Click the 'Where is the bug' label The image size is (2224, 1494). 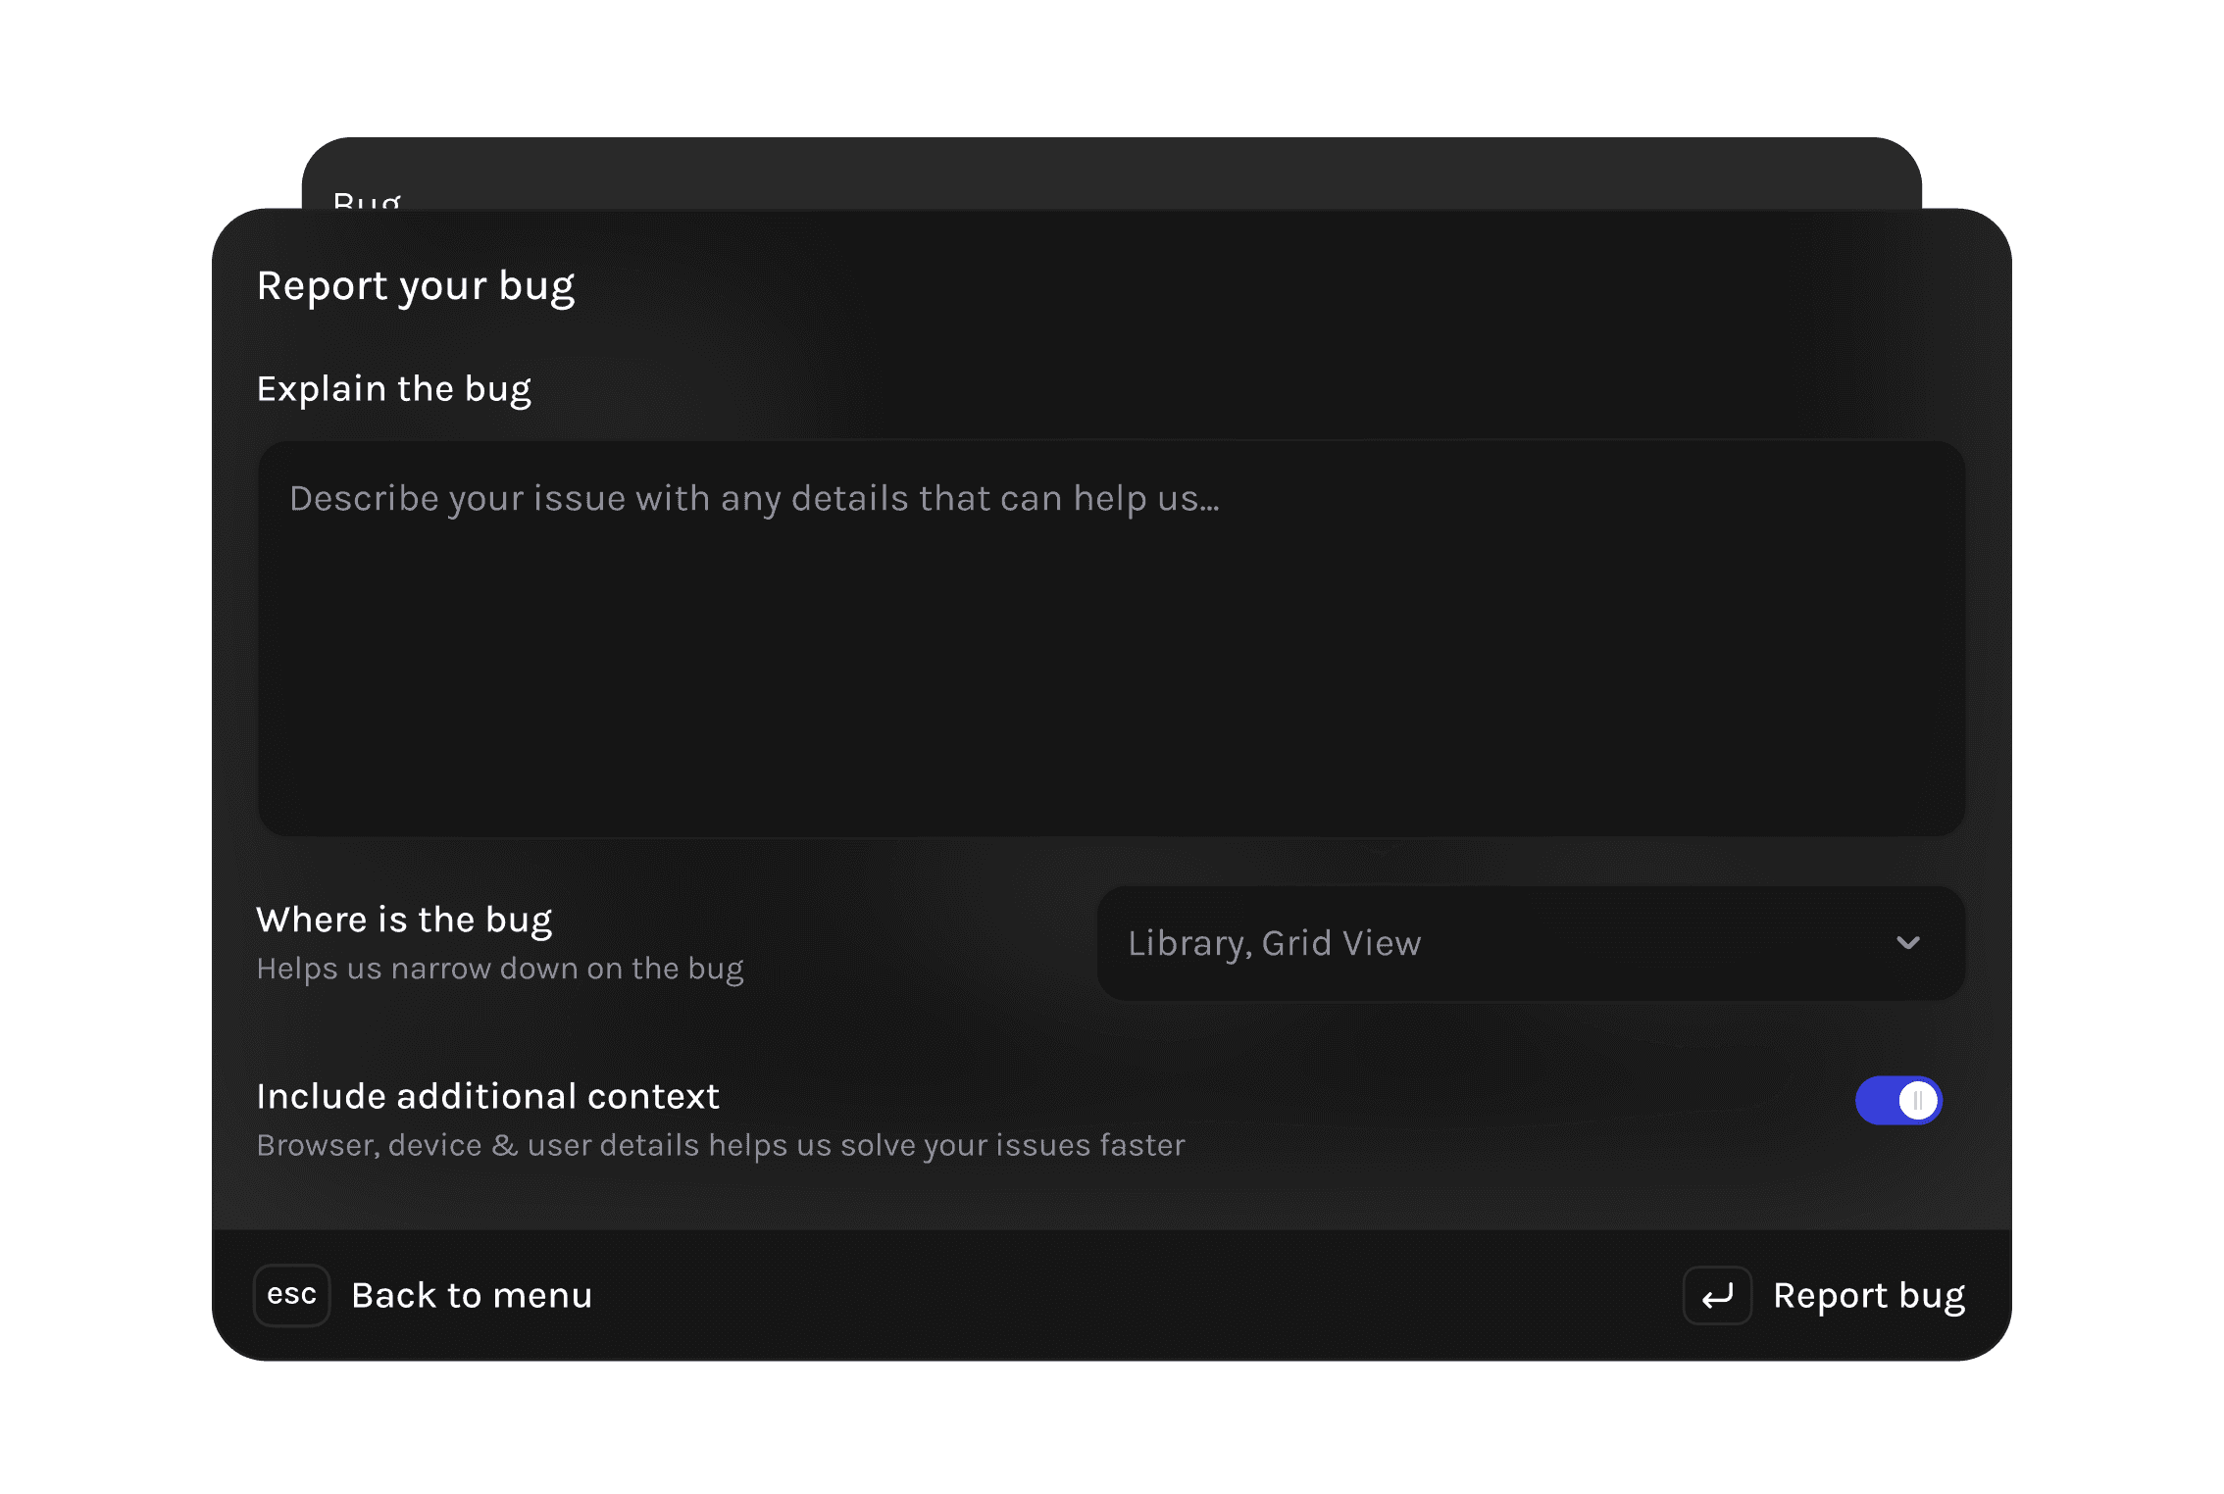404,920
